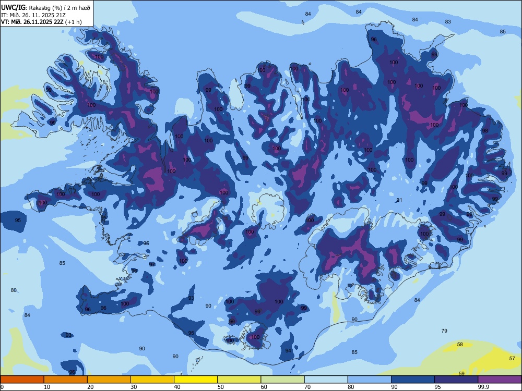Image resolution: width=522 pixels, height=391 pixels.
Task: Click the 'VT: Mið. 26.11.2025 22Z (+1 h)' line
Action: click(41, 22)
